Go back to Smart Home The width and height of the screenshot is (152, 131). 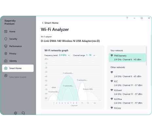coord(50,23)
